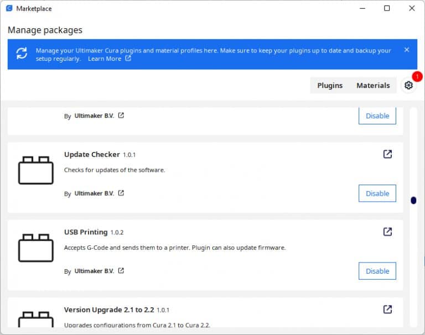Switch to the Materials tab
Screen dimensions: 425x335
373,86
